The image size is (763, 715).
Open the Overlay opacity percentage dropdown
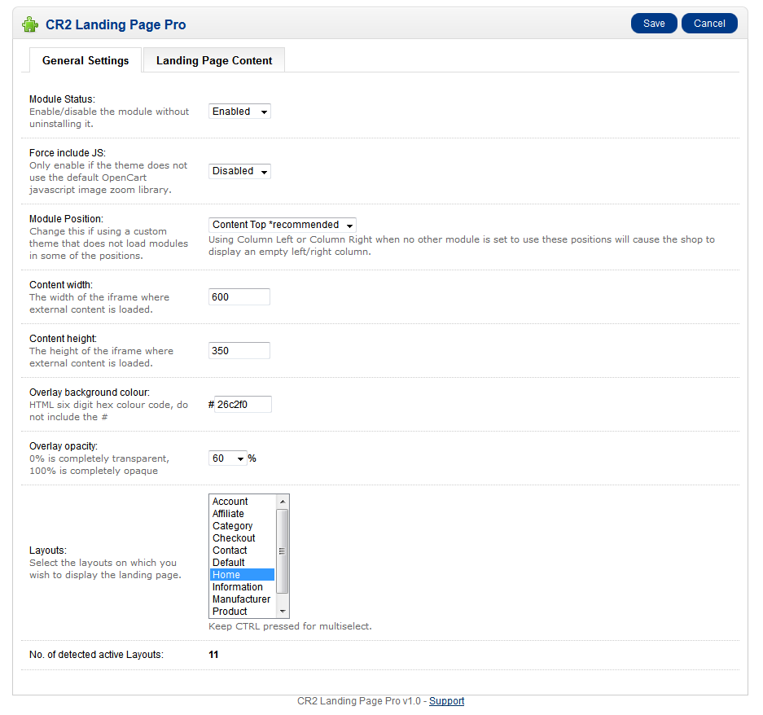[x=228, y=458]
